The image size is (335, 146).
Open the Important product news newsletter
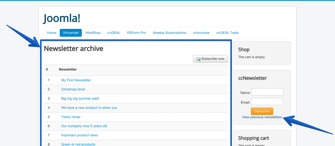click(80, 135)
